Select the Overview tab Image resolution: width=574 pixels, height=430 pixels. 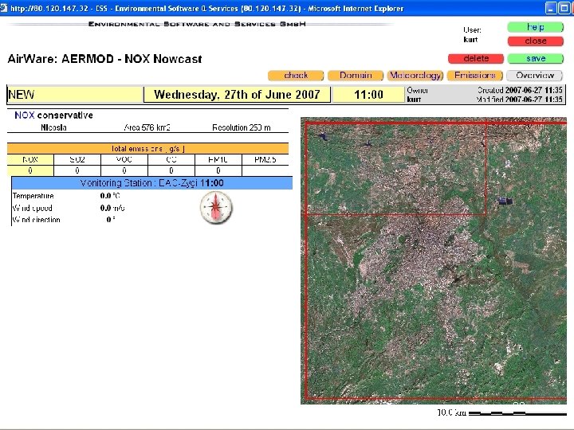point(535,76)
